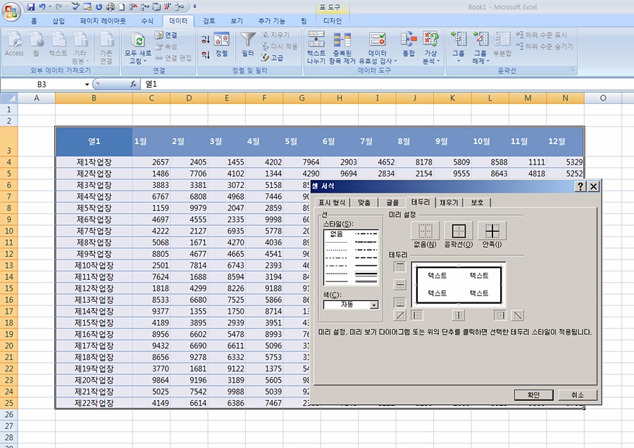Toggle the top border button
Image resolution: width=634 pixels, height=448 pixels.
click(x=399, y=267)
